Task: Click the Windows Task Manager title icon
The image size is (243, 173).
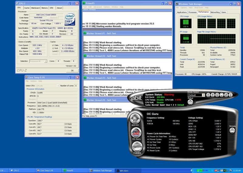Action: point(176,4)
